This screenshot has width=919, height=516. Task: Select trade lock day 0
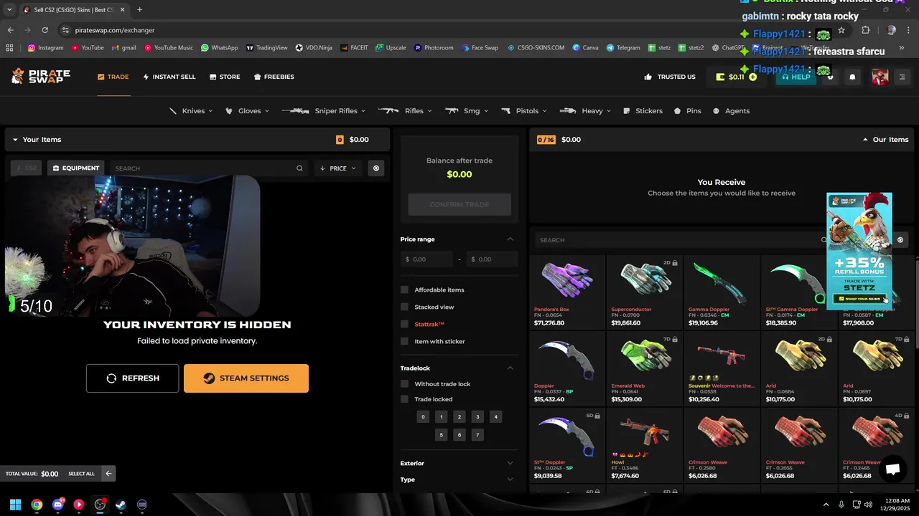point(423,416)
